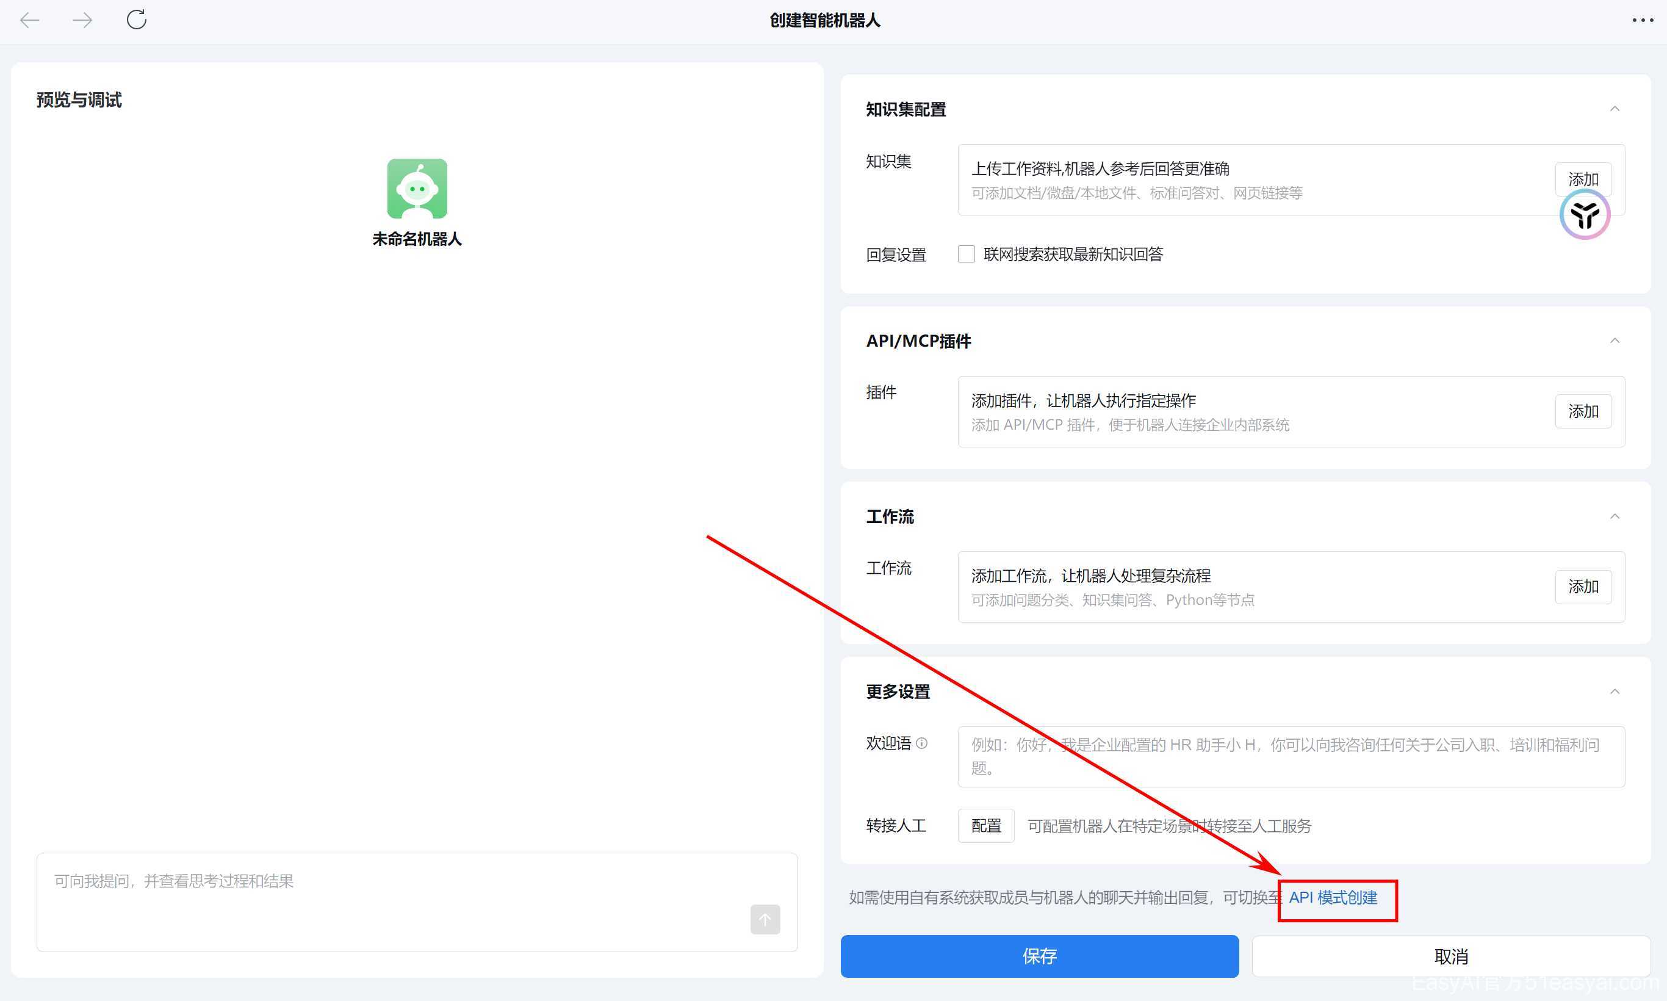Click 配置 button for 转接人工
1667x1001 pixels.
pyautogui.click(x=986, y=826)
